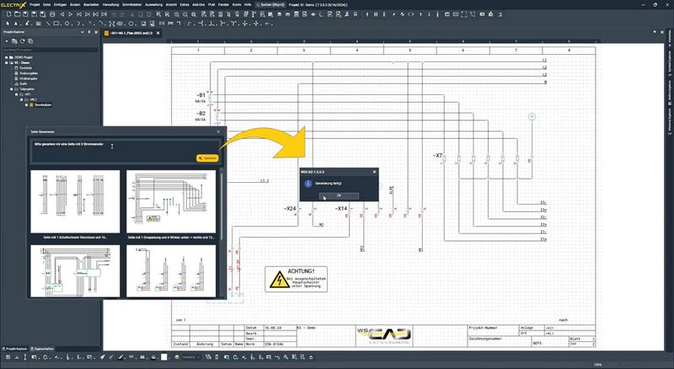Collapse the KI - Demo project node
The image size is (674, 369).
point(7,63)
